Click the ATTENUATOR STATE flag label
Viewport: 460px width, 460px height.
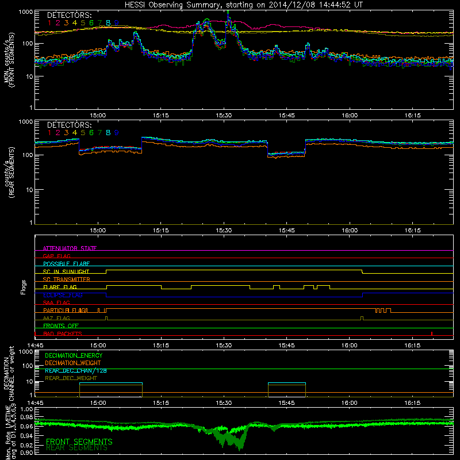pos(70,248)
